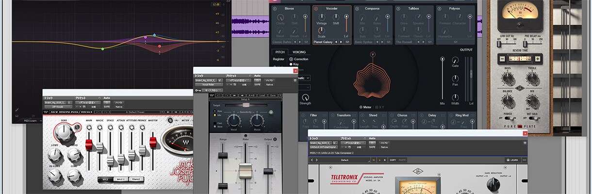
Task: Click the Vocoder Scale knob
Action: (322, 30)
